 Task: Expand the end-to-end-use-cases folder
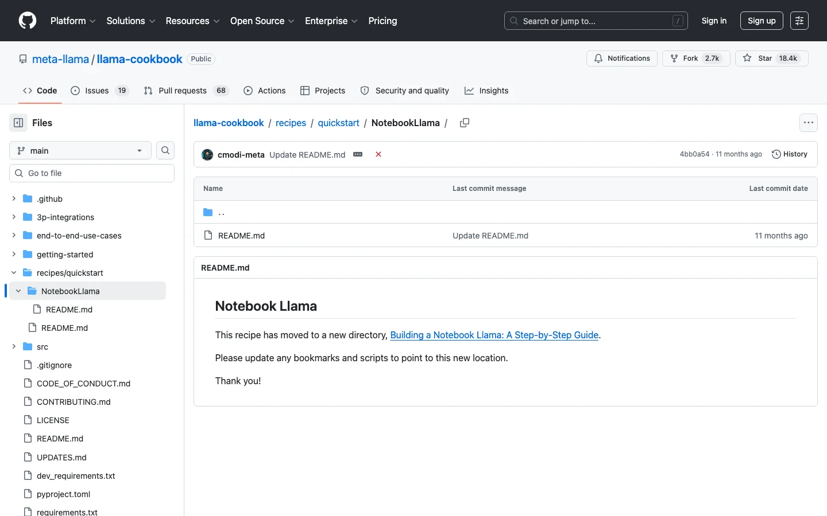click(14, 236)
